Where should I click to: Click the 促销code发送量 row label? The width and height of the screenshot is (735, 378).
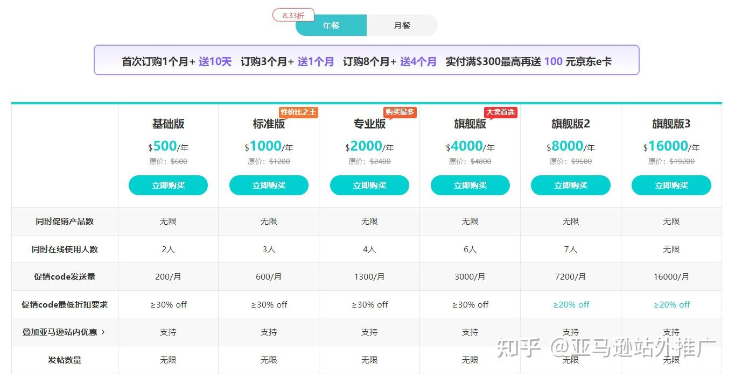click(x=65, y=276)
